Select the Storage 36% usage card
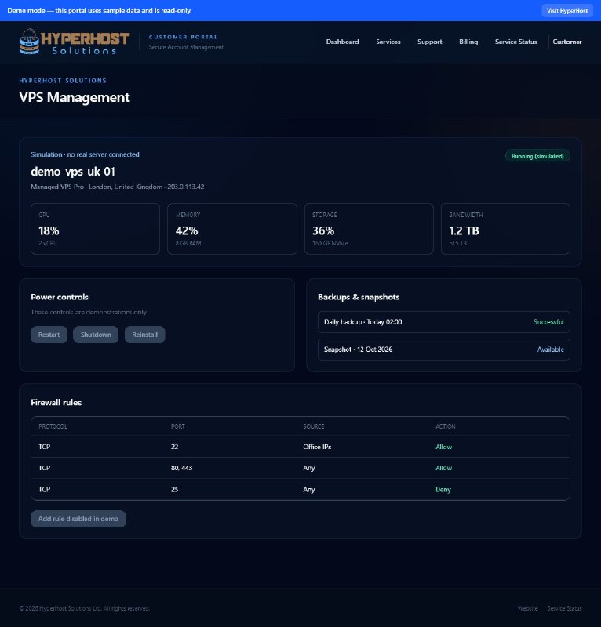This screenshot has height=627, width=601. [369, 229]
